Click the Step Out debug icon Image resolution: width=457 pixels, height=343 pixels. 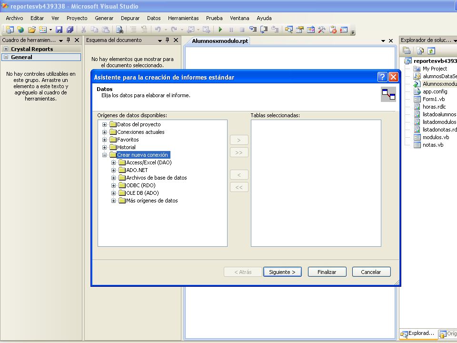point(275,30)
